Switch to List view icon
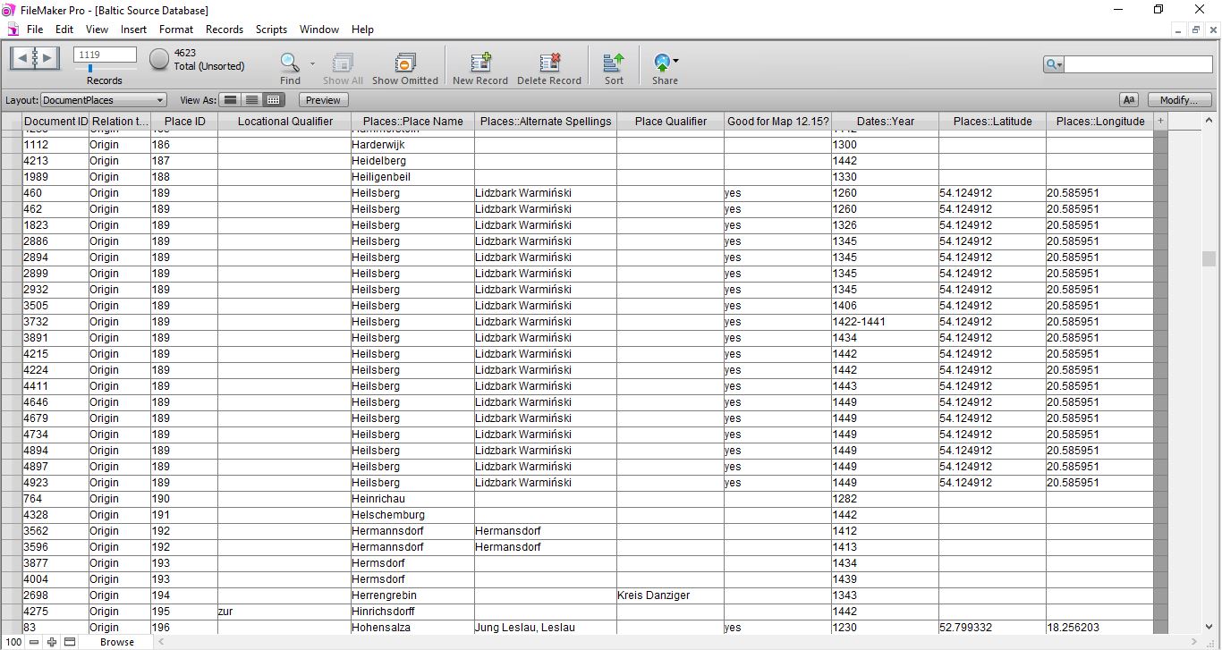This screenshot has height=650, width=1222. pos(252,100)
